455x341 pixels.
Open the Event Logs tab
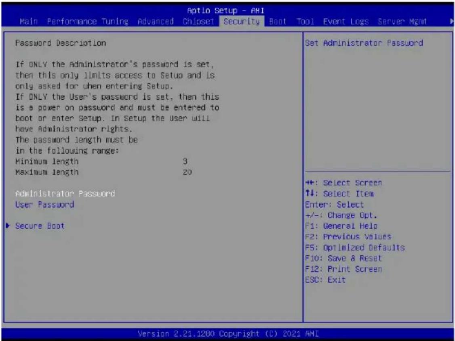click(x=346, y=21)
